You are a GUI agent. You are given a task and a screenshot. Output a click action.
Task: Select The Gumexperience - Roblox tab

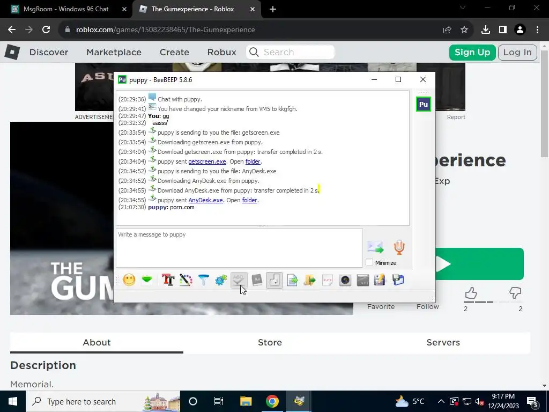point(192,9)
